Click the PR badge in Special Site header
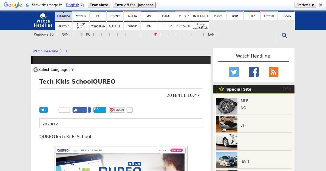 (287, 89)
